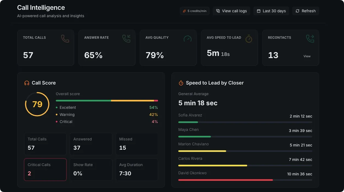
Task: Refresh the call data
Action: pyautogui.click(x=306, y=11)
